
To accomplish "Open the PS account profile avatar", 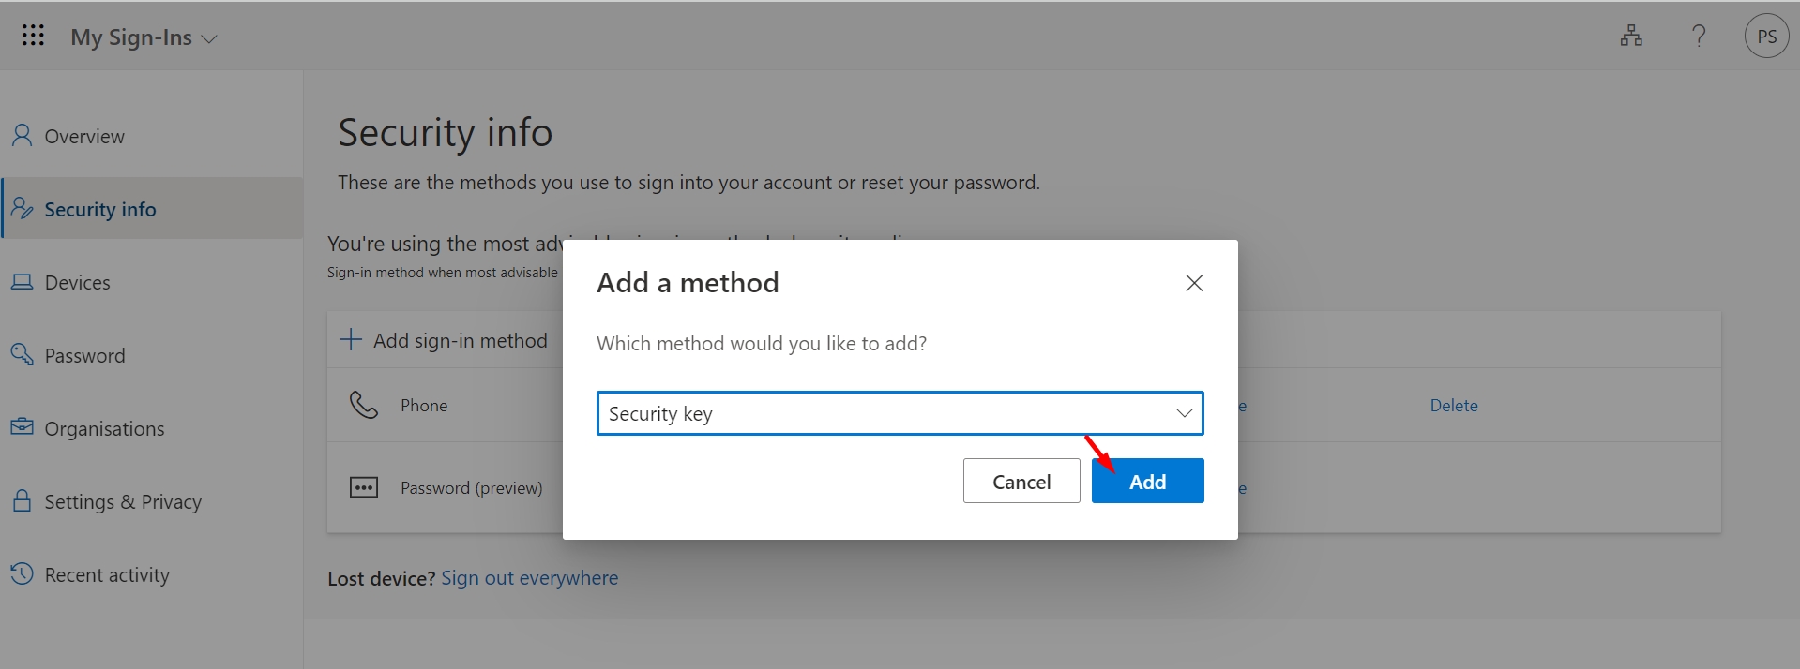I will coord(1766,37).
